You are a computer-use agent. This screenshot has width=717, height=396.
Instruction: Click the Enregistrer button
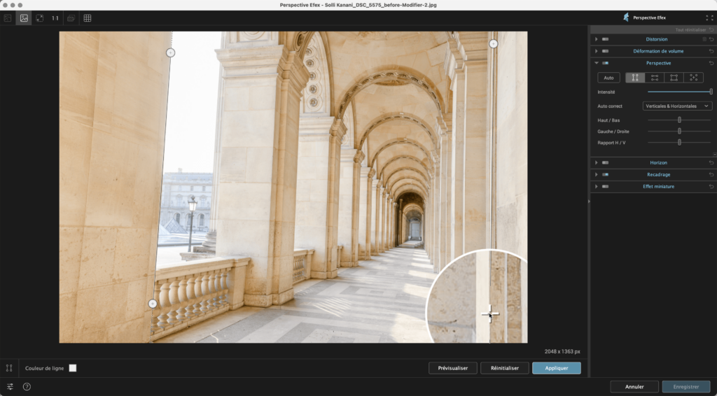(x=686, y=387)
